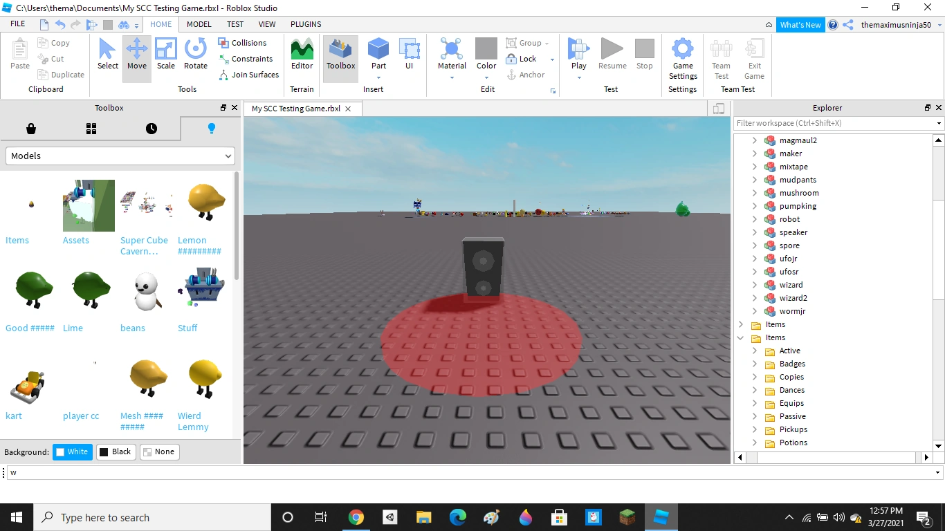Select the beans snowman thumbnail

coord(148,290)
